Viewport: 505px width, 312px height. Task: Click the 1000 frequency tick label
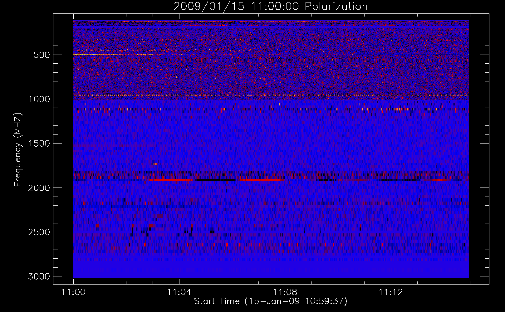[x=39, y=99]
